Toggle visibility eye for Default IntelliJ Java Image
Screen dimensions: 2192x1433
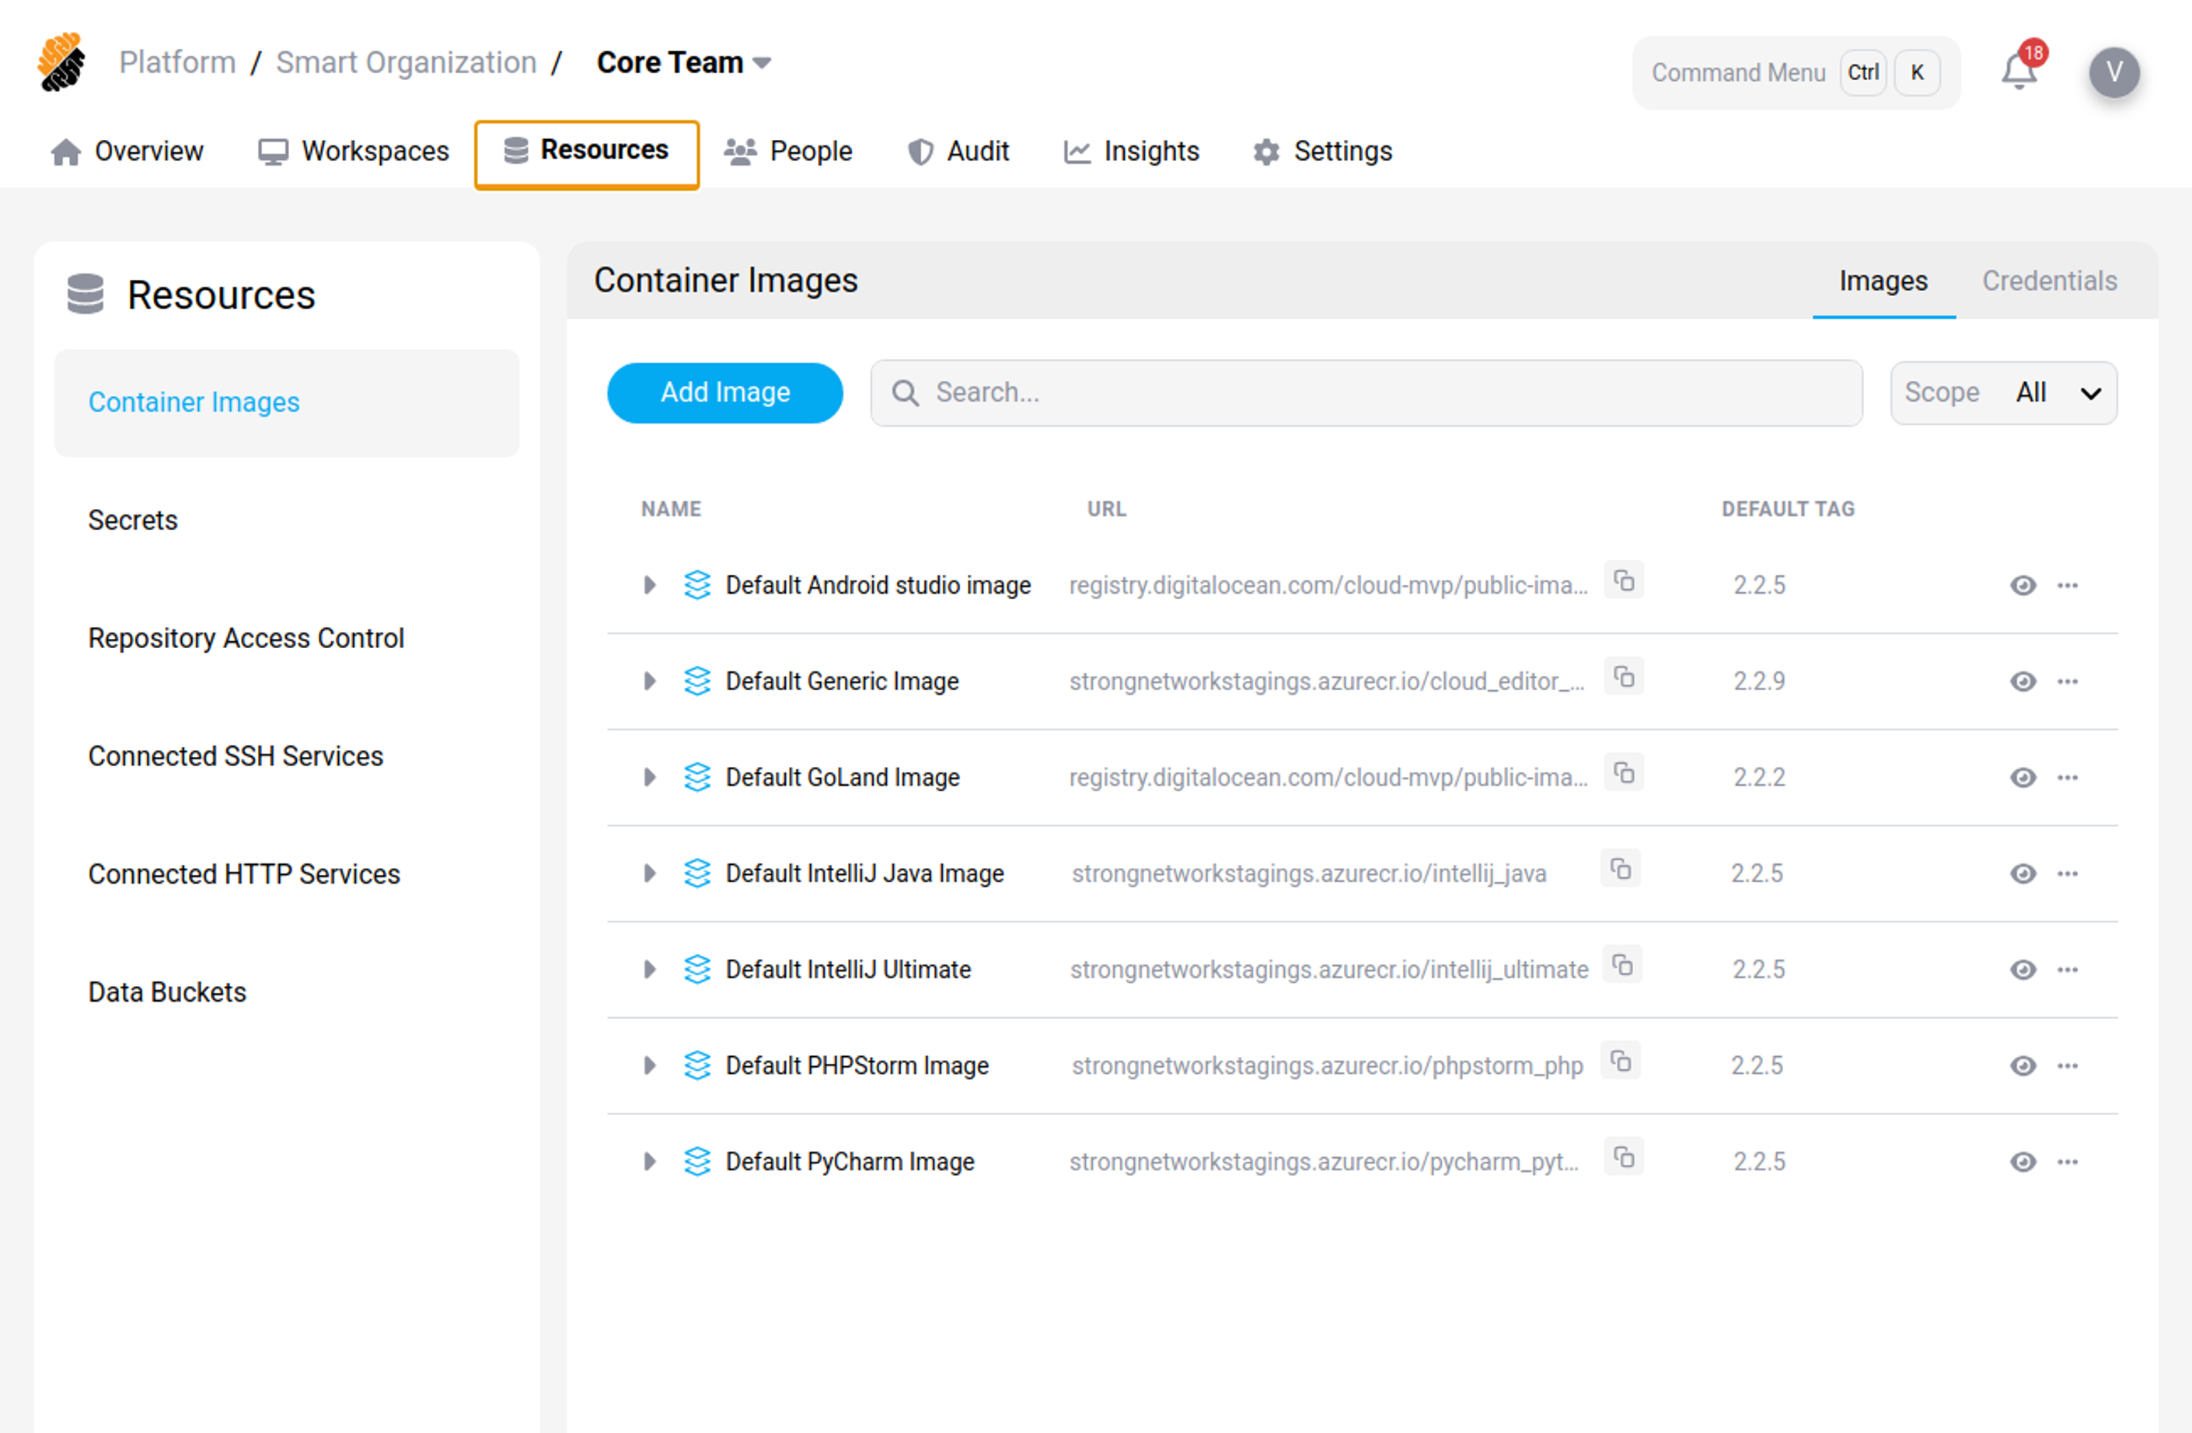click(2023, 874)
